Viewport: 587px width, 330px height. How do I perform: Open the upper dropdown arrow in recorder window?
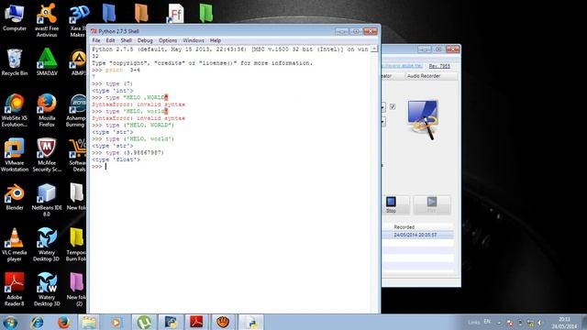[383, 107]
